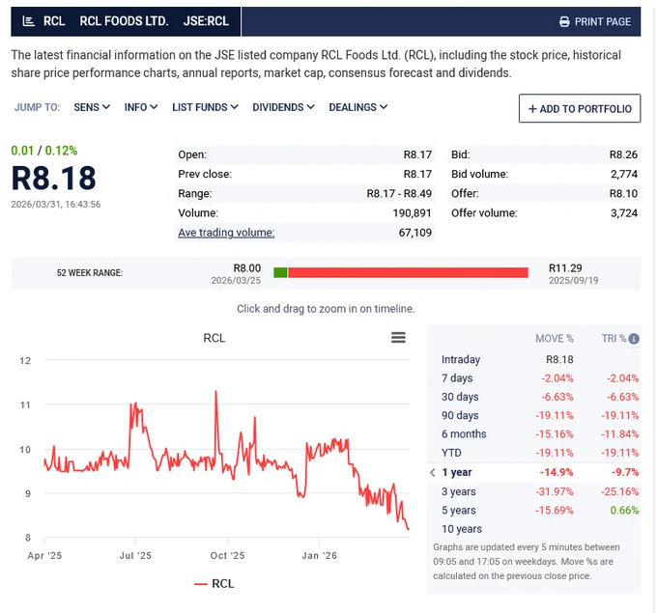Click the Jul '25 axis label
The image size is (657, 613).
click(x=135, y=556)
